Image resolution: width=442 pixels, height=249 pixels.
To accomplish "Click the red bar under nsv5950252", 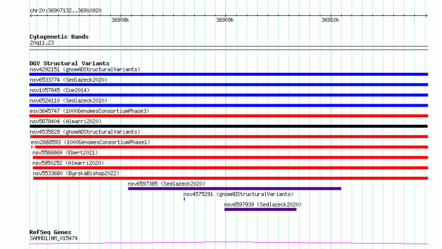I will tap(230, 168).
